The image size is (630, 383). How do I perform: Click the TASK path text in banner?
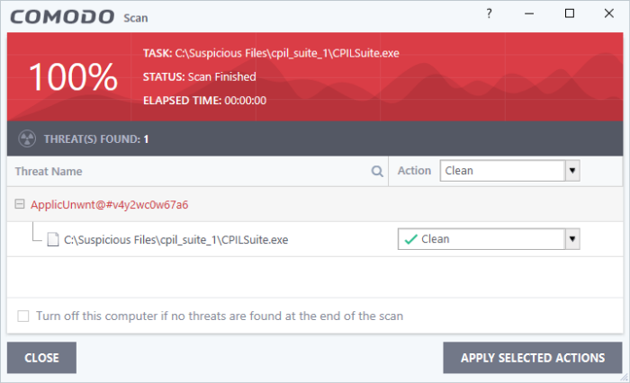point(271,53)
